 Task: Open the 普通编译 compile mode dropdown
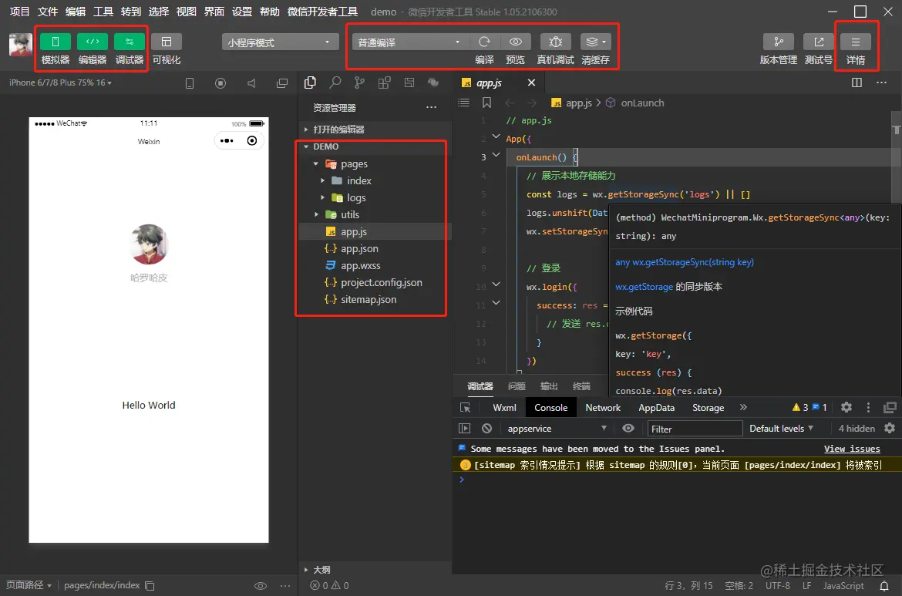click(409, 42)
